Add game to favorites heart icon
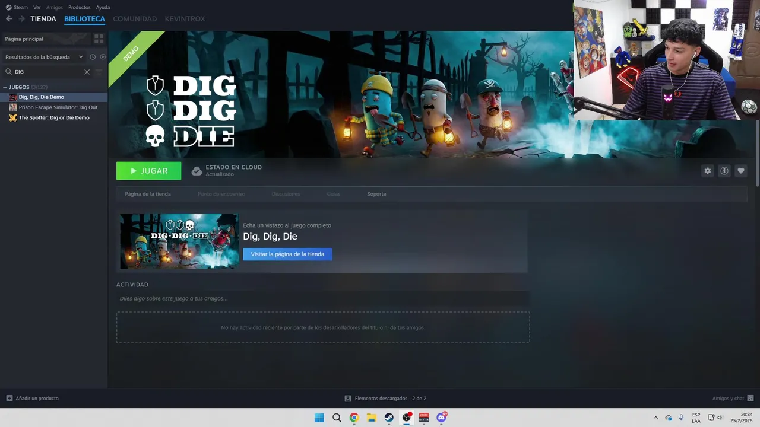This screenshot has width=760, height=427. point(740,171)
